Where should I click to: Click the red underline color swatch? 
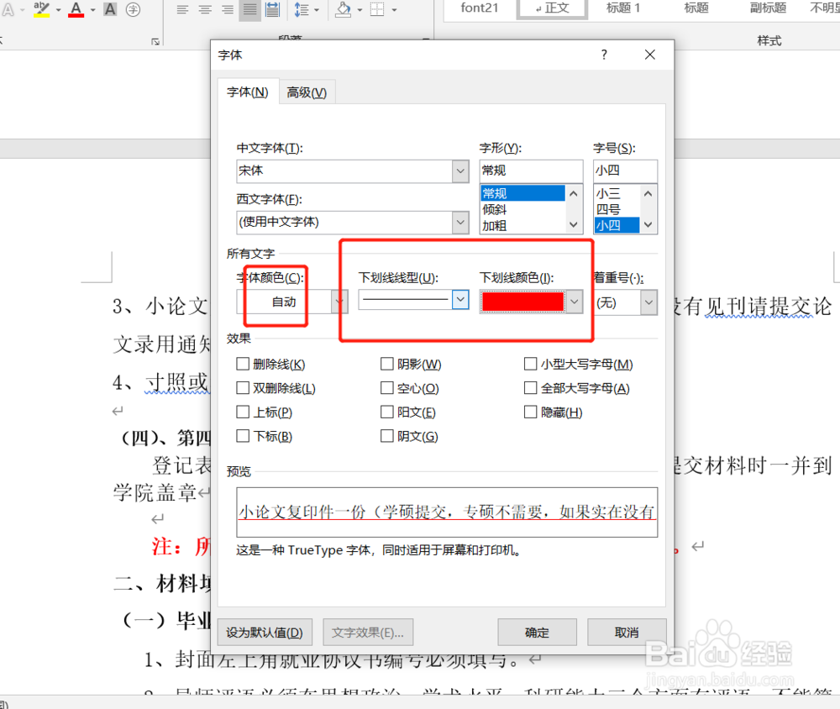[522, 299]
